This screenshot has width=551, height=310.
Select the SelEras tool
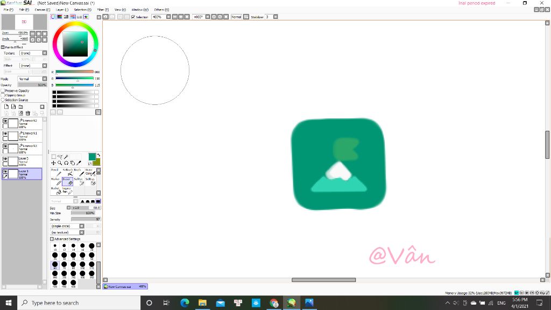pyautogui.click(x=90, y=181)
